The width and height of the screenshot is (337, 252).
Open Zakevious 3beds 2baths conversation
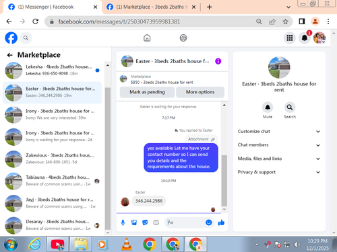[52, 159]
